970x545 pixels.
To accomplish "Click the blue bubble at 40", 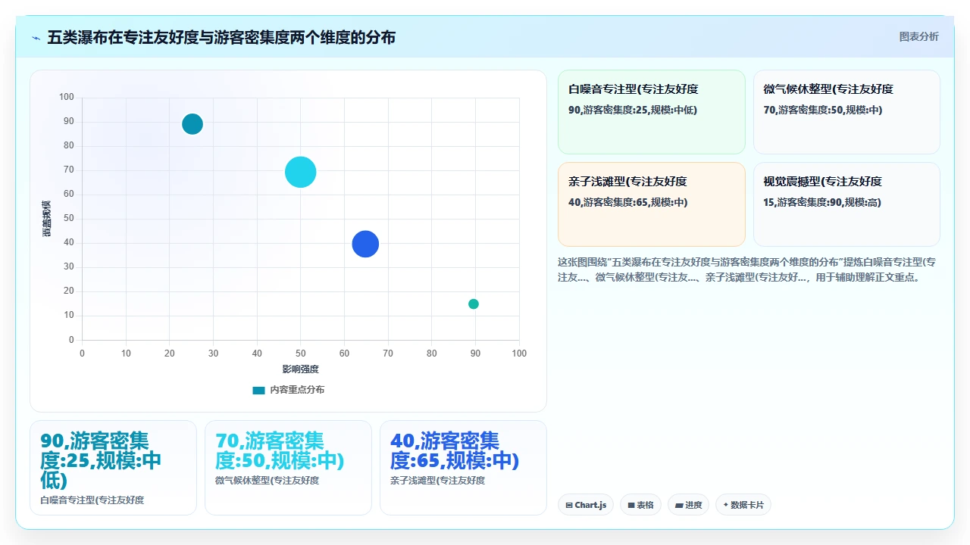I will (x=365, y=244).
